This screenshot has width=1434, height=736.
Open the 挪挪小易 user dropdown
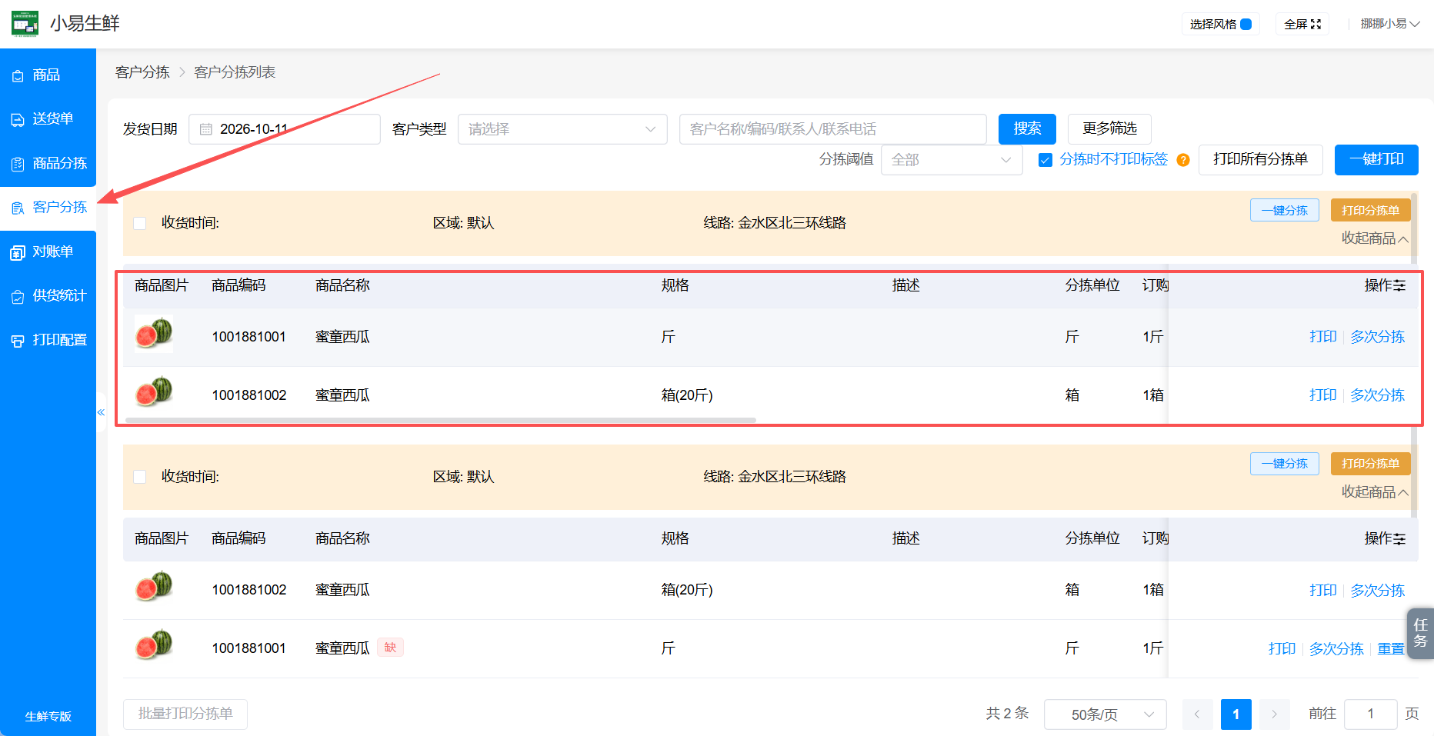(1389, 24)
